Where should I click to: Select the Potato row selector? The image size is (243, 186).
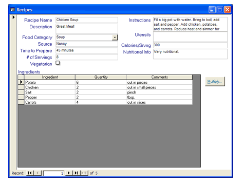tap(21, 82)
